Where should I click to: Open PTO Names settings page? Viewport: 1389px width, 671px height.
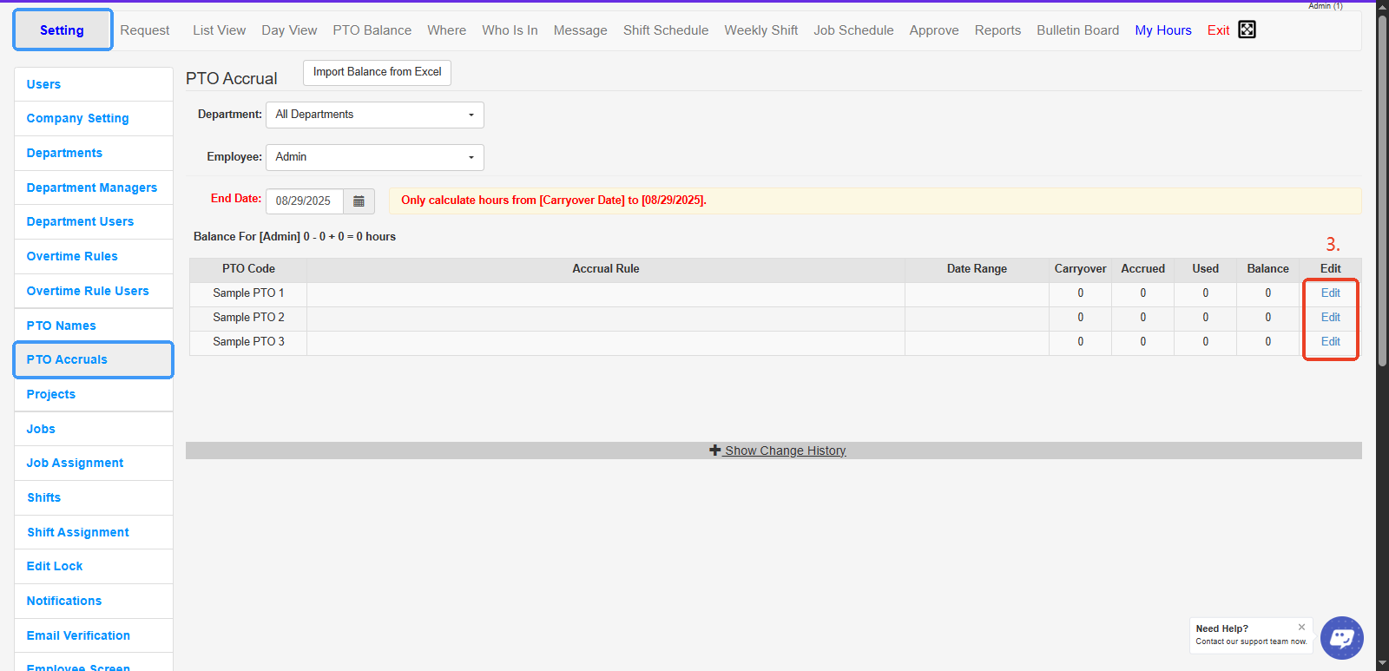(x=61, y=326)
